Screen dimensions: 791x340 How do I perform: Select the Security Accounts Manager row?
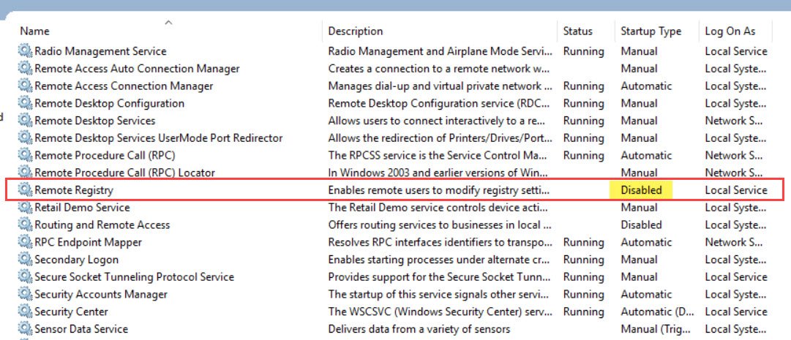click(101, 294)
